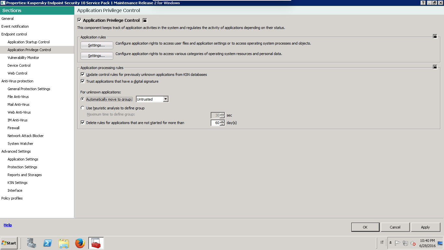Select Anti-Virus protection section
The height and width of the screenshot is (250, 444).
coord(17,81)
